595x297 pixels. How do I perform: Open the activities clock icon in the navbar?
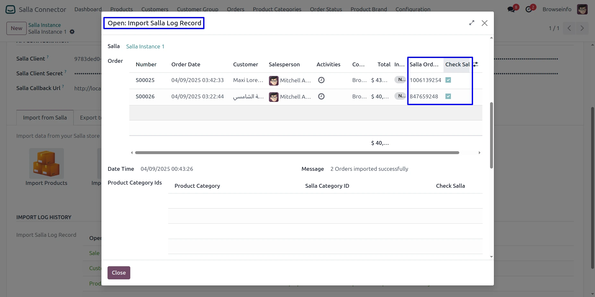tap(529, 9)
